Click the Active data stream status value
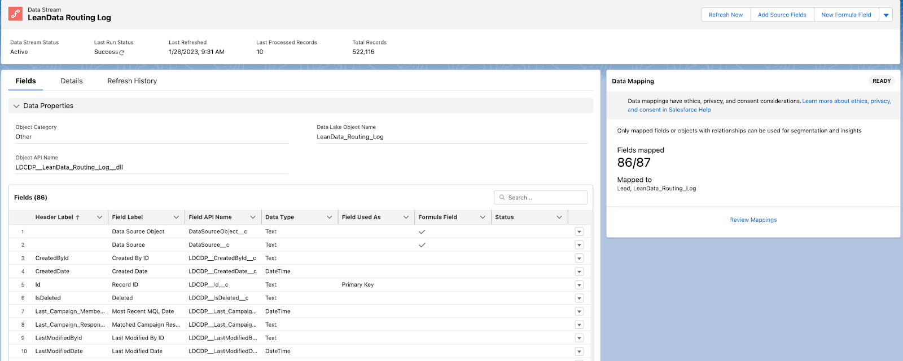The height and width of the screenshot is (361, 903). tap(19, 52)
